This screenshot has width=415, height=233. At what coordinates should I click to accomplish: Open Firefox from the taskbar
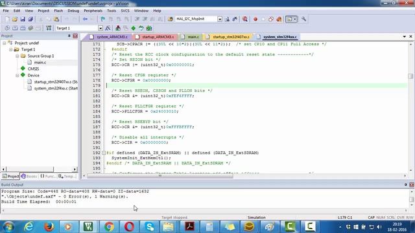tap(49, 227)
